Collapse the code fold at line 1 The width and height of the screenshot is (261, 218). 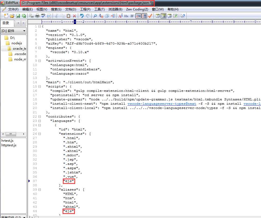(x=40, y=26)
